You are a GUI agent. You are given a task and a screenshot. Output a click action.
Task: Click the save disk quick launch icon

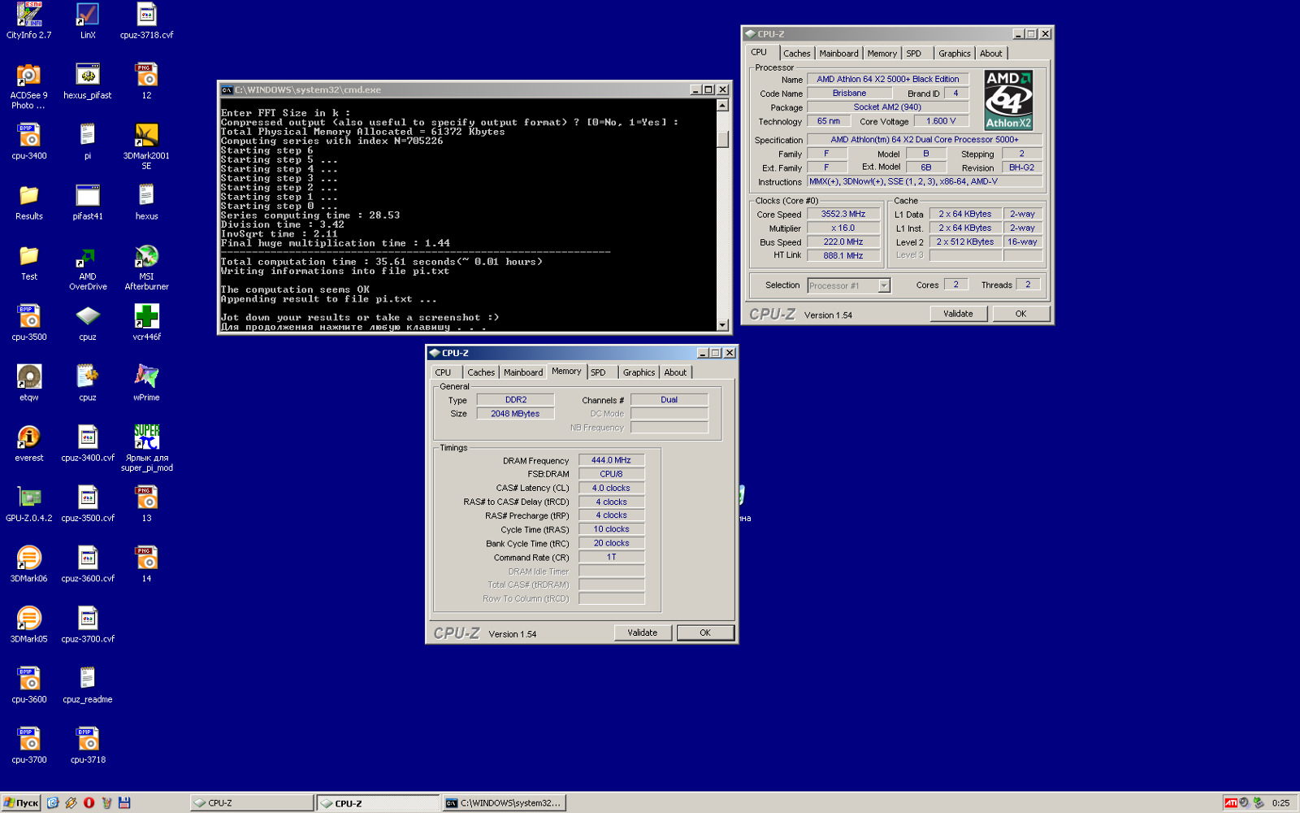(x=124, y=802)
